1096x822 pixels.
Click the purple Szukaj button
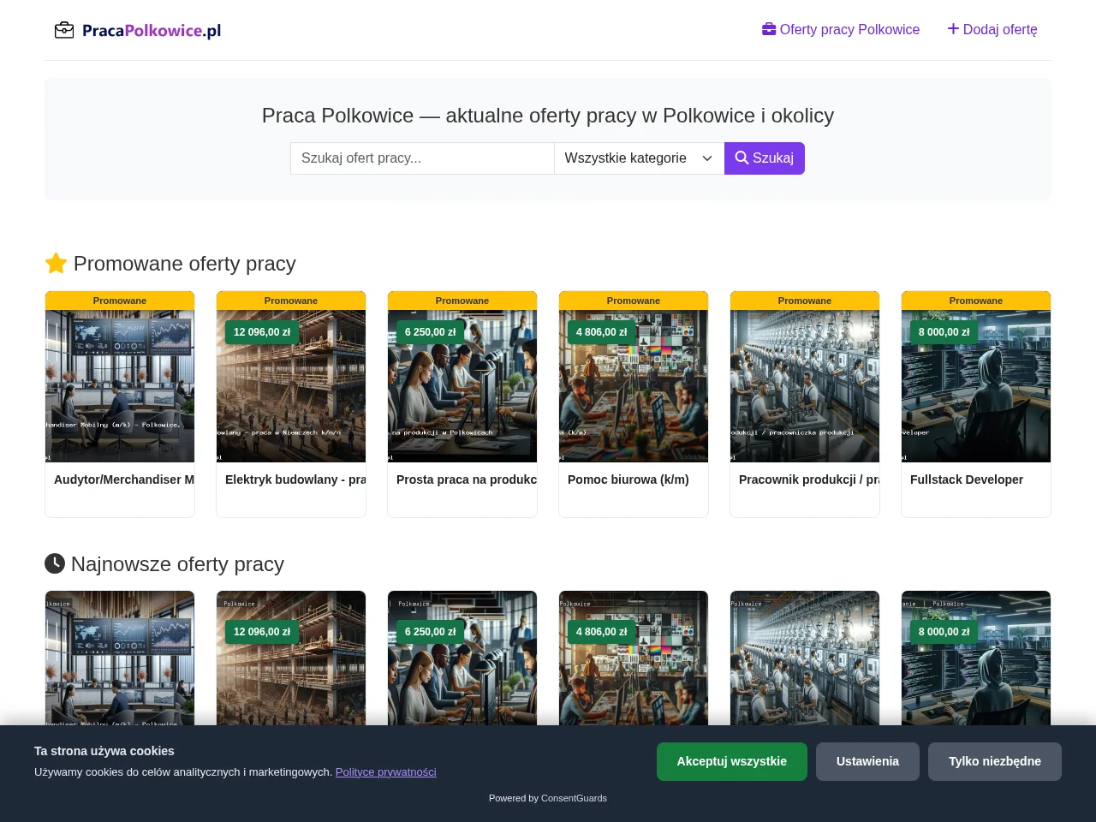click(x=765, y=158)
